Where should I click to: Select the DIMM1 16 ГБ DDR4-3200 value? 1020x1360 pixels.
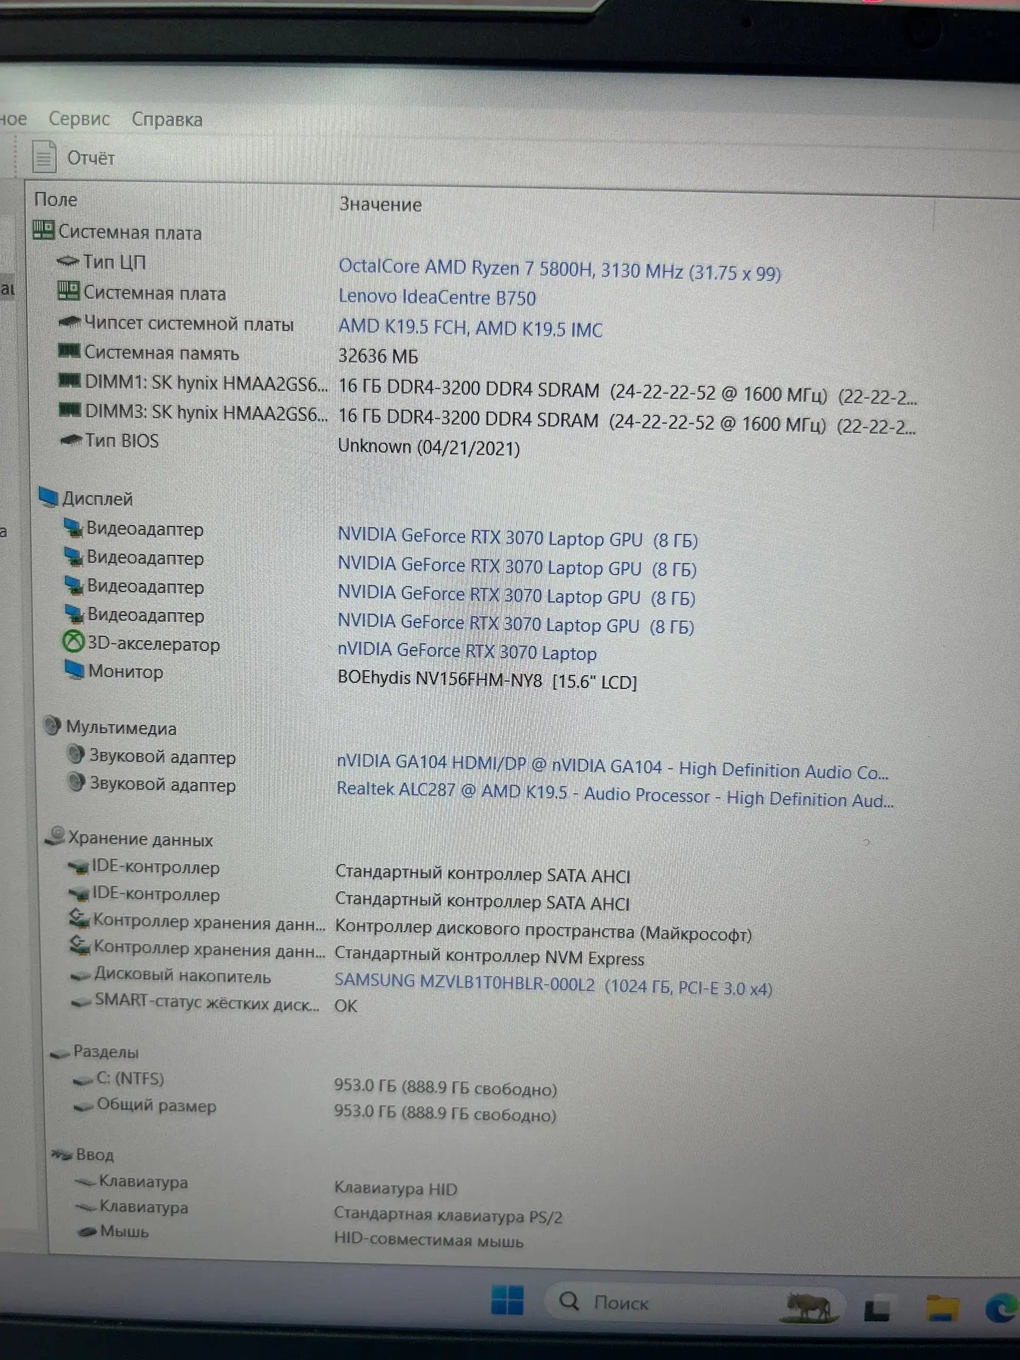tap(627, 392)
